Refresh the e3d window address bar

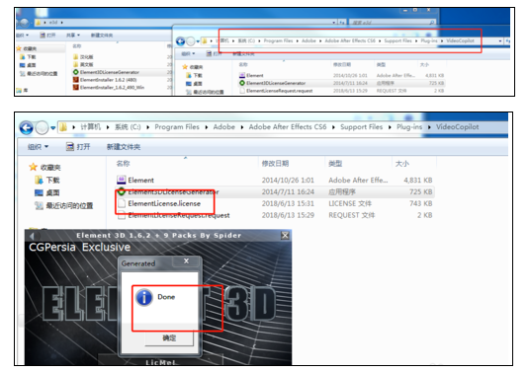(x=342, y=23)
